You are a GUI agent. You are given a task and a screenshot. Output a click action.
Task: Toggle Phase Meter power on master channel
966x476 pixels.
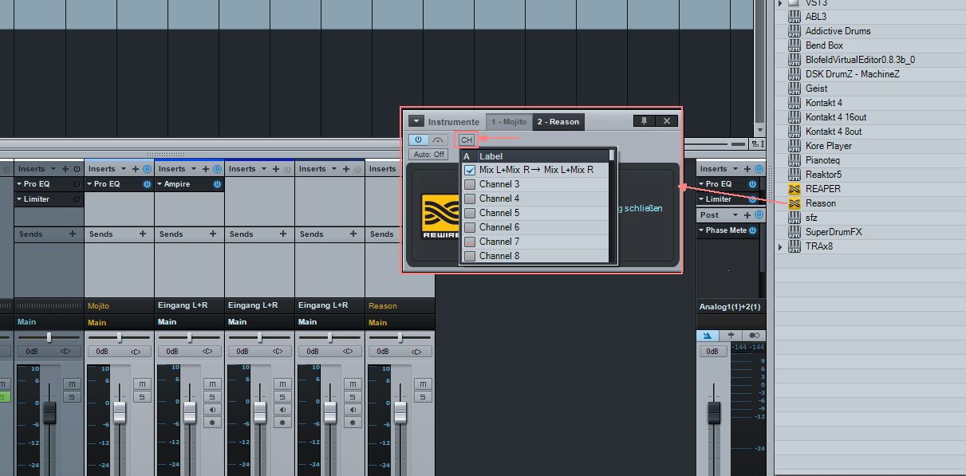[752, 230]
